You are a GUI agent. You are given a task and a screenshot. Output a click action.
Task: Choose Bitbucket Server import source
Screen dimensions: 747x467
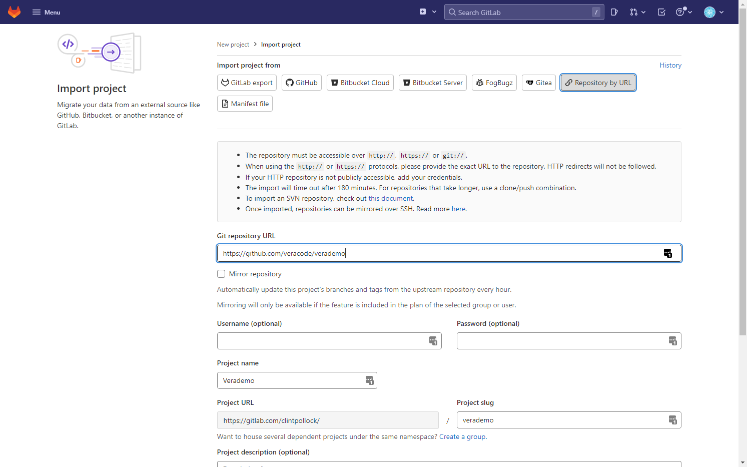[x=433, y=83]
